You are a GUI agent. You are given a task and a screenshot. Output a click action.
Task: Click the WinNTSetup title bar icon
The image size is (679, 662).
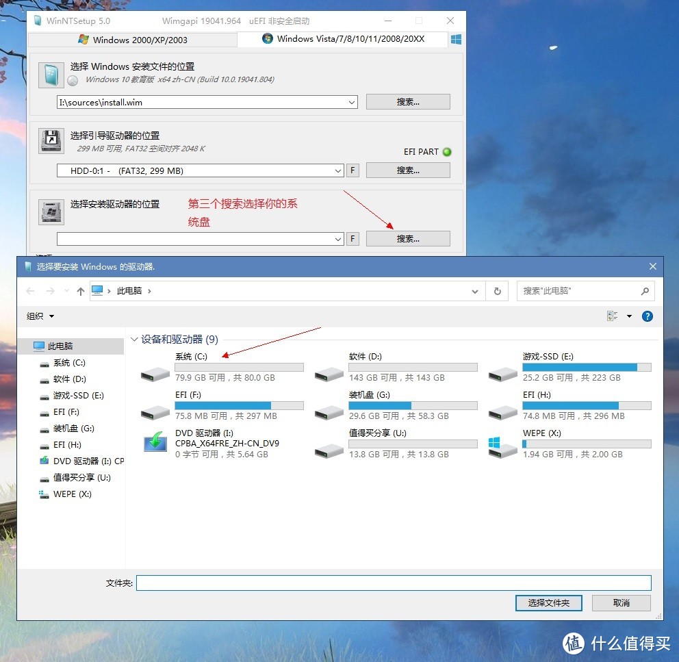(x=38, y=21)
